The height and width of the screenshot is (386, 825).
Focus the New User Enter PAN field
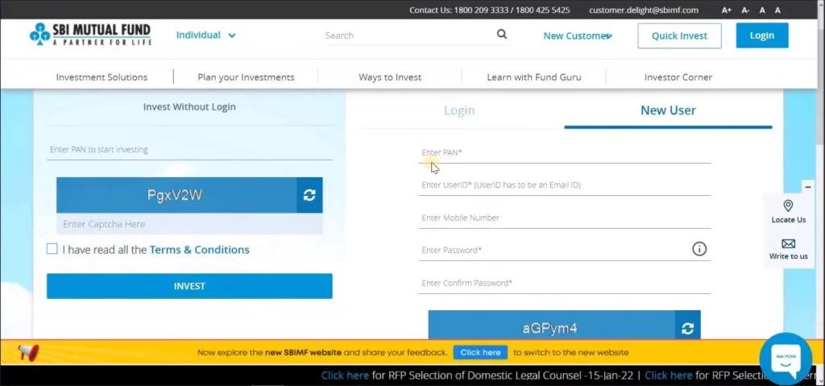point(565,153)
